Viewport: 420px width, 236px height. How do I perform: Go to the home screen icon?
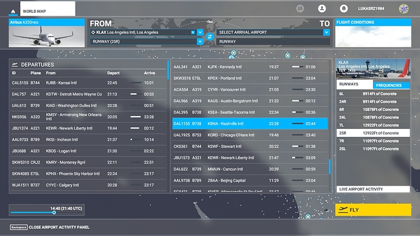click(x=13, y=12)
